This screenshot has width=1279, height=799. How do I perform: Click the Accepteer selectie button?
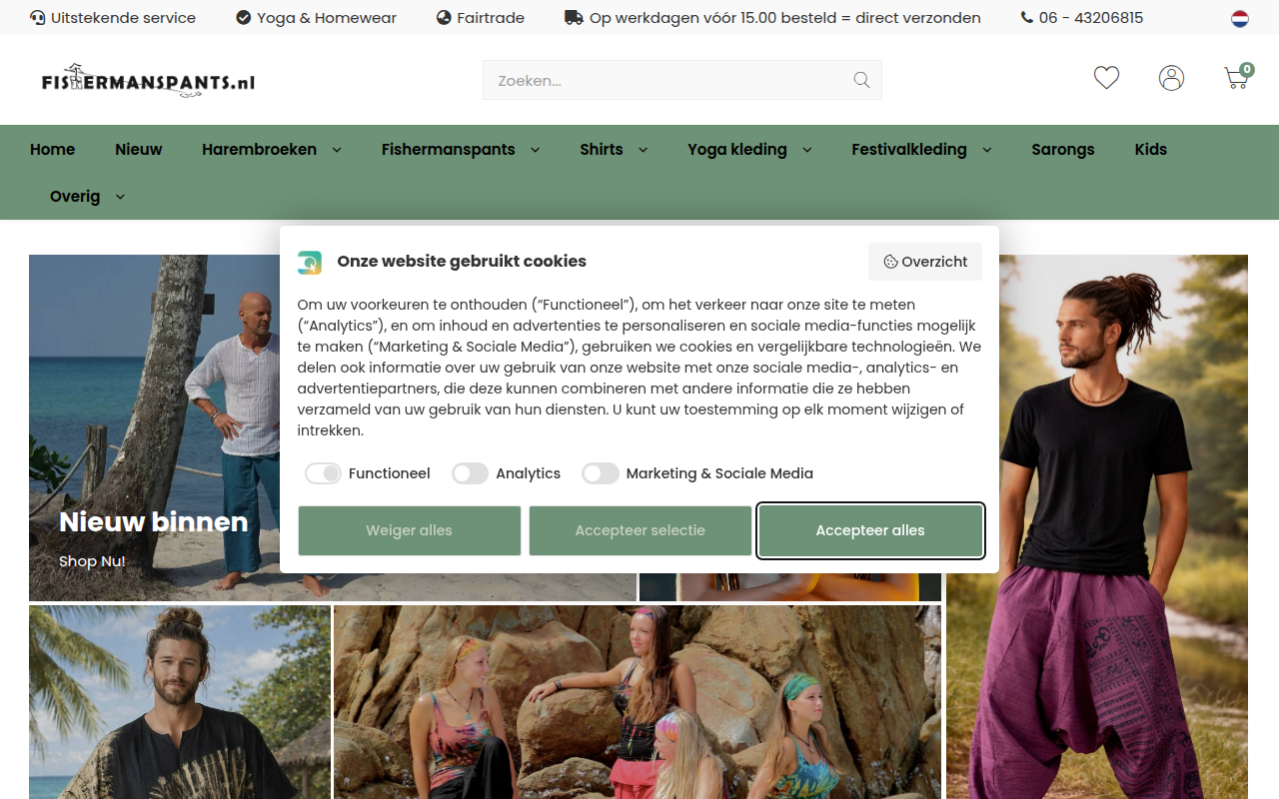640,530
